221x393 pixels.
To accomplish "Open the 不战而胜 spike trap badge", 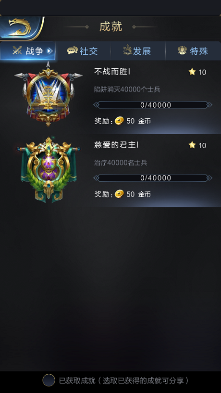I will tap(49, 94).
